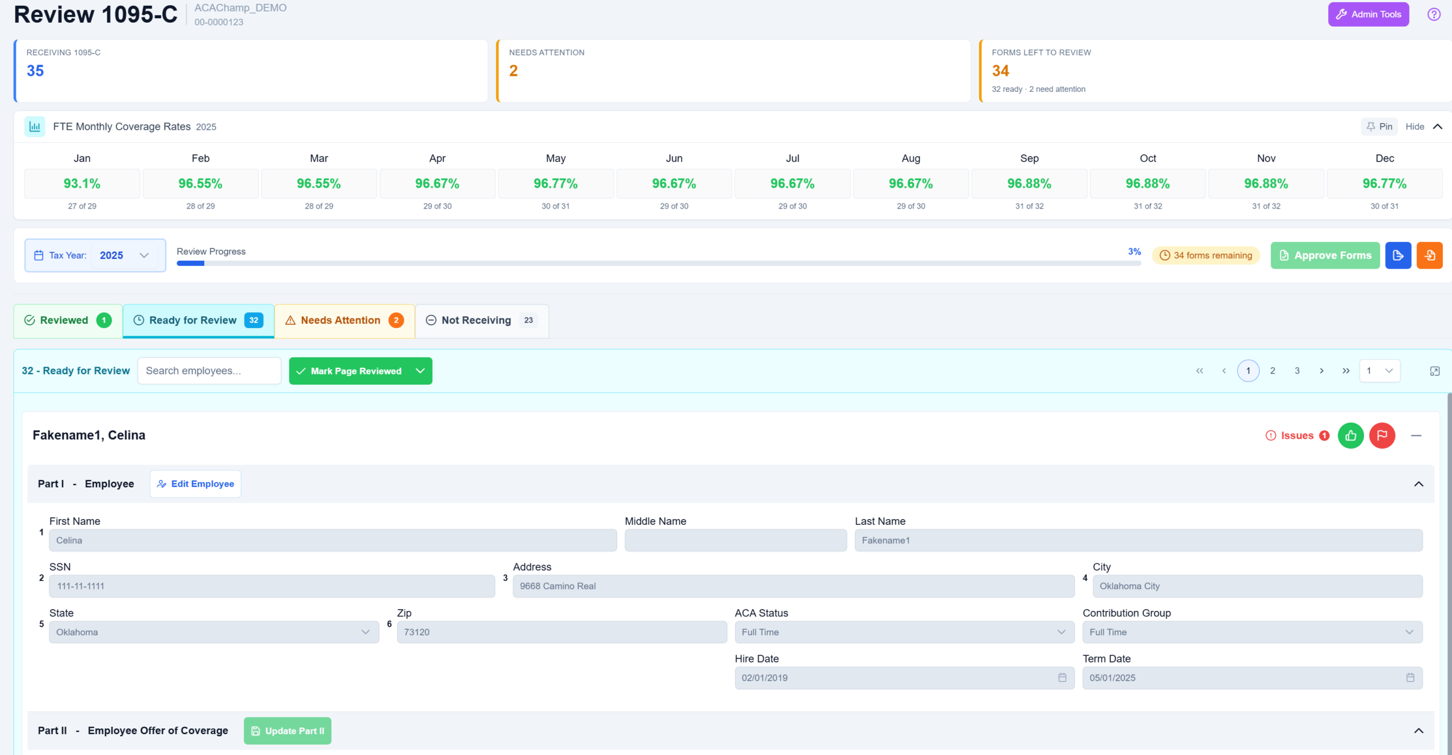
Task: Switch to the Needs Attention tab
Action: [345, 320]
